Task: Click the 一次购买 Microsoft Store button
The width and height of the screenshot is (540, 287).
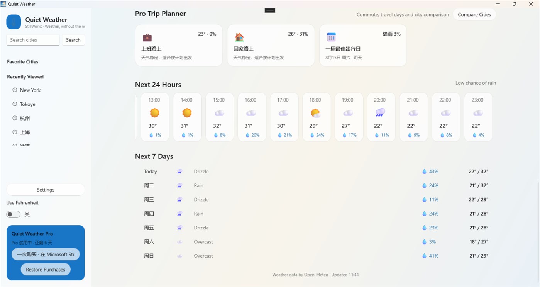Action: click(46, 255)
